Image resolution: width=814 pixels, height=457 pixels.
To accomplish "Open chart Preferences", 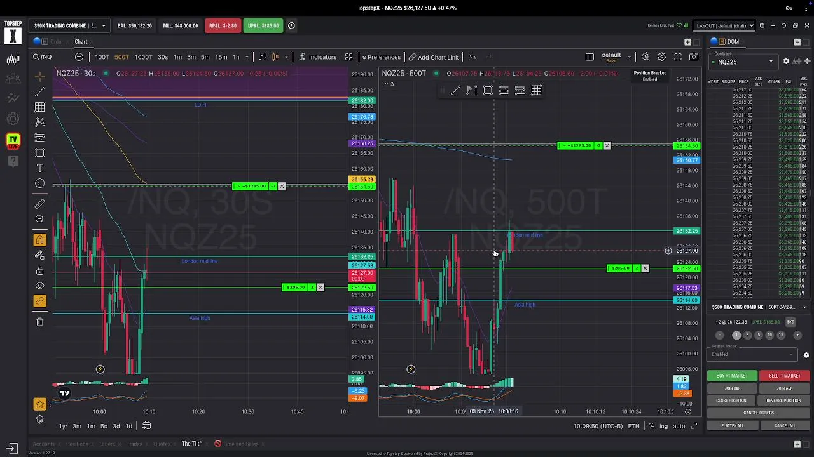I will pos(381,57).
